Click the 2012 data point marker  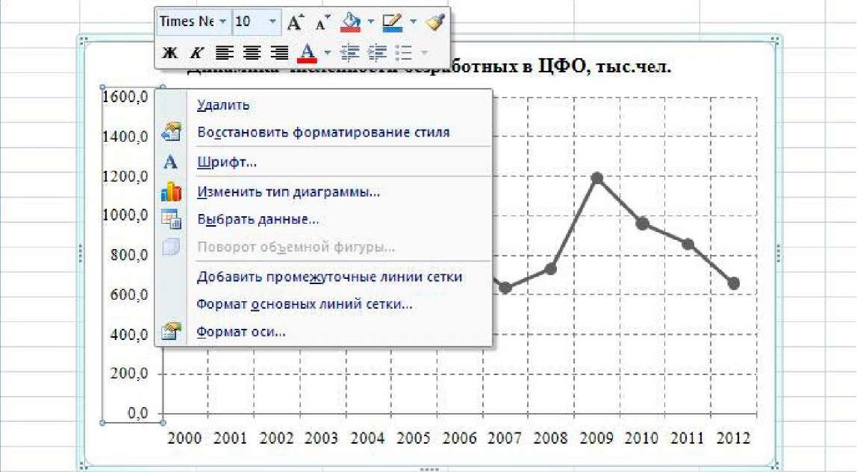click(x=734, y=283)
